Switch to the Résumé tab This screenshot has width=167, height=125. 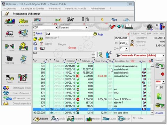tap(41, 119)
